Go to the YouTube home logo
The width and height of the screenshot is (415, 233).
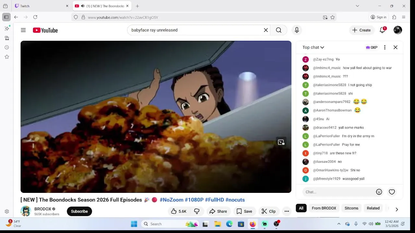[x=45, y=30]
